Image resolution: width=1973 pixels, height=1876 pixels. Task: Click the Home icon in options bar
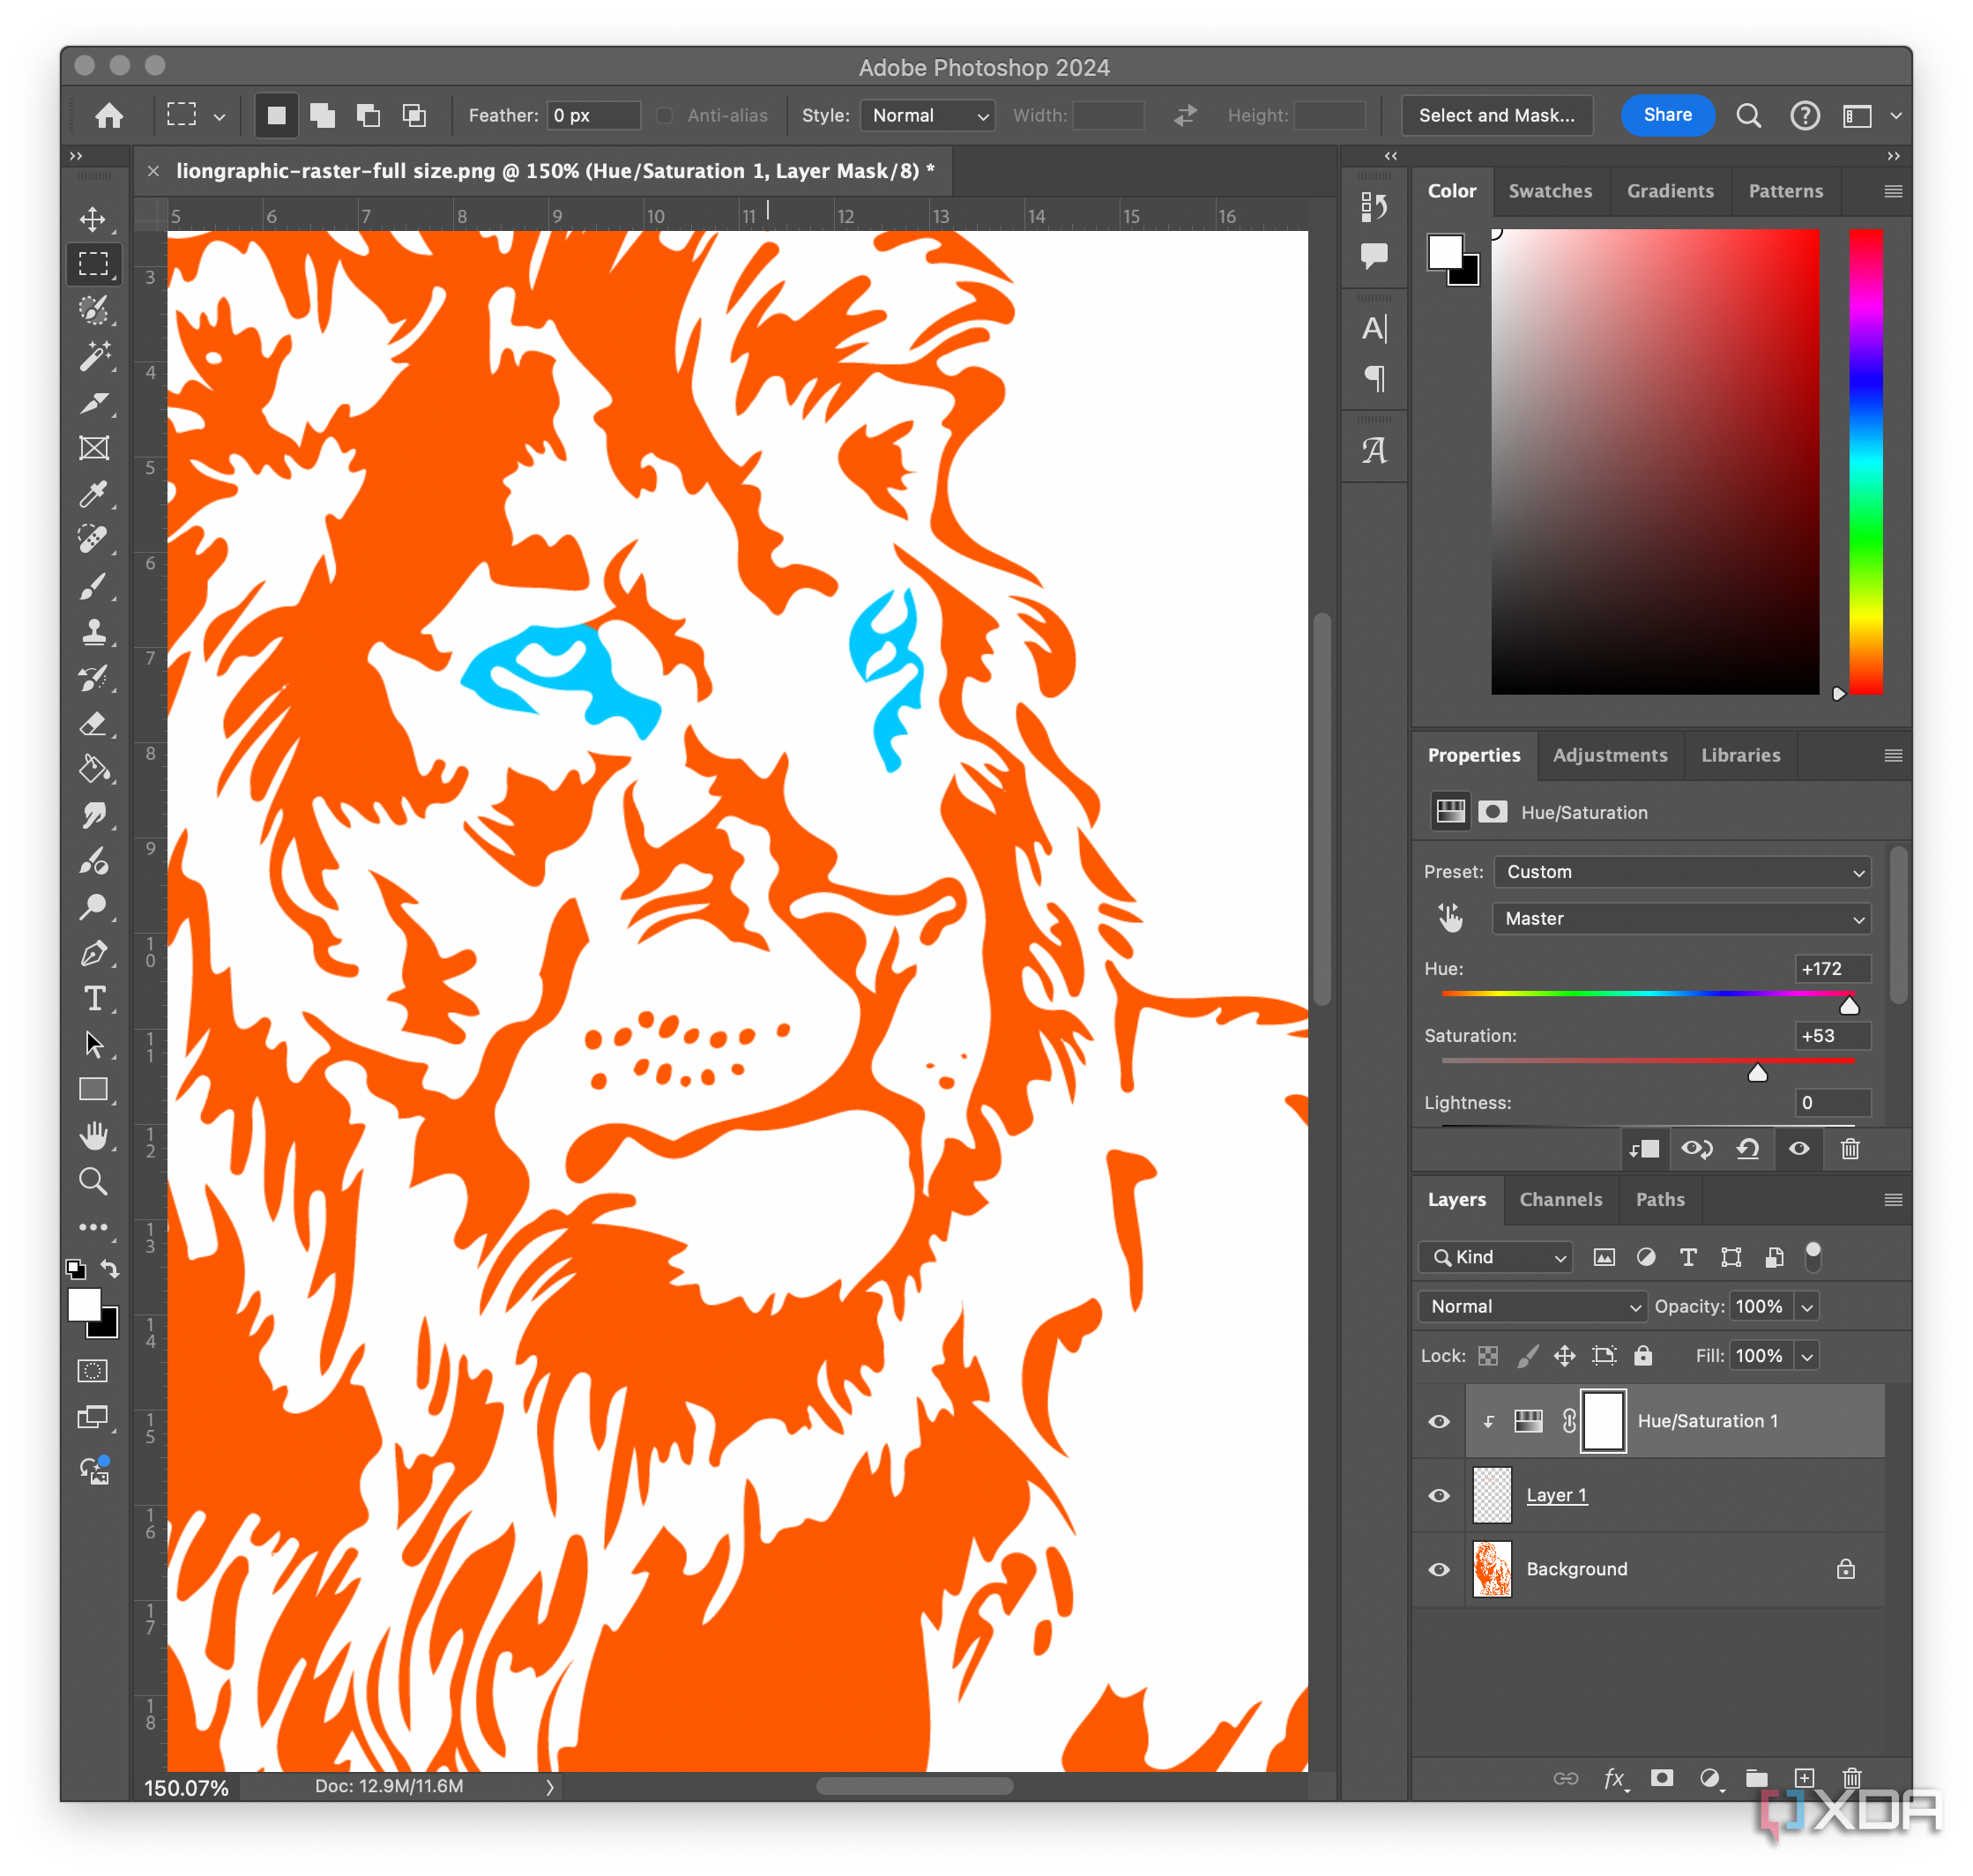click(x=109, y=116)
